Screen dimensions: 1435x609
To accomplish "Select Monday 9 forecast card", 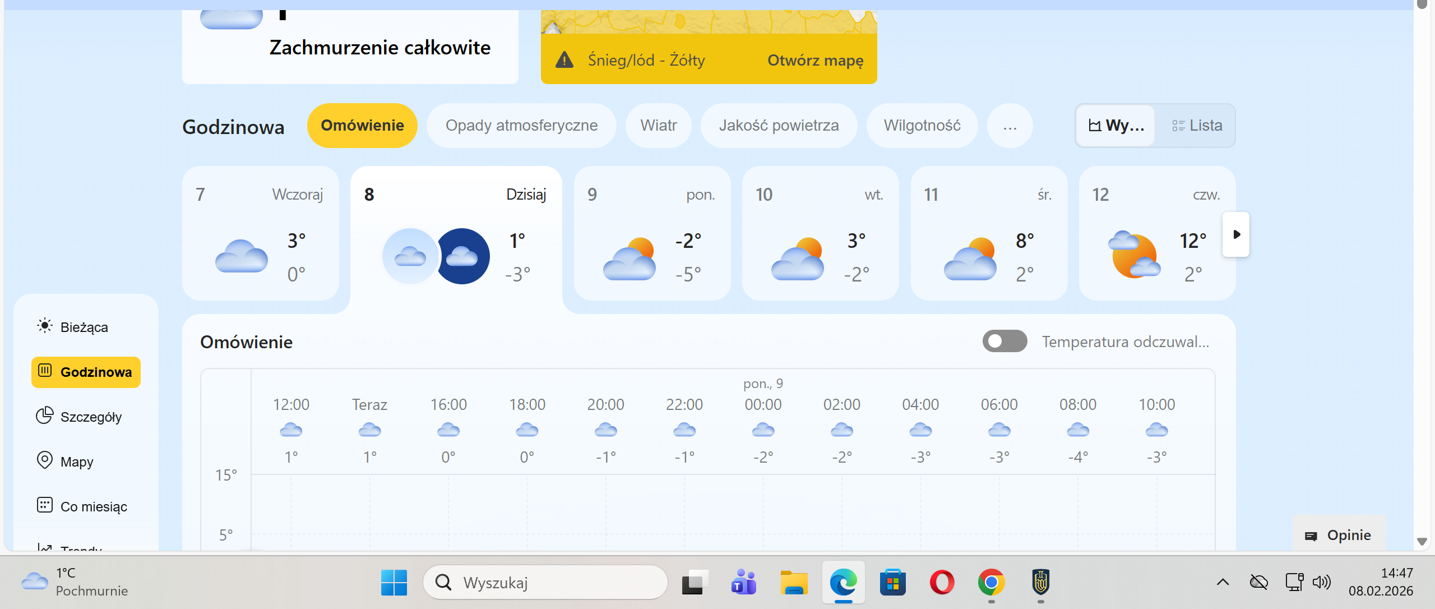I will click(x=651, y=233).
